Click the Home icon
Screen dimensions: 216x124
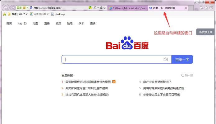tap(201, 8)
